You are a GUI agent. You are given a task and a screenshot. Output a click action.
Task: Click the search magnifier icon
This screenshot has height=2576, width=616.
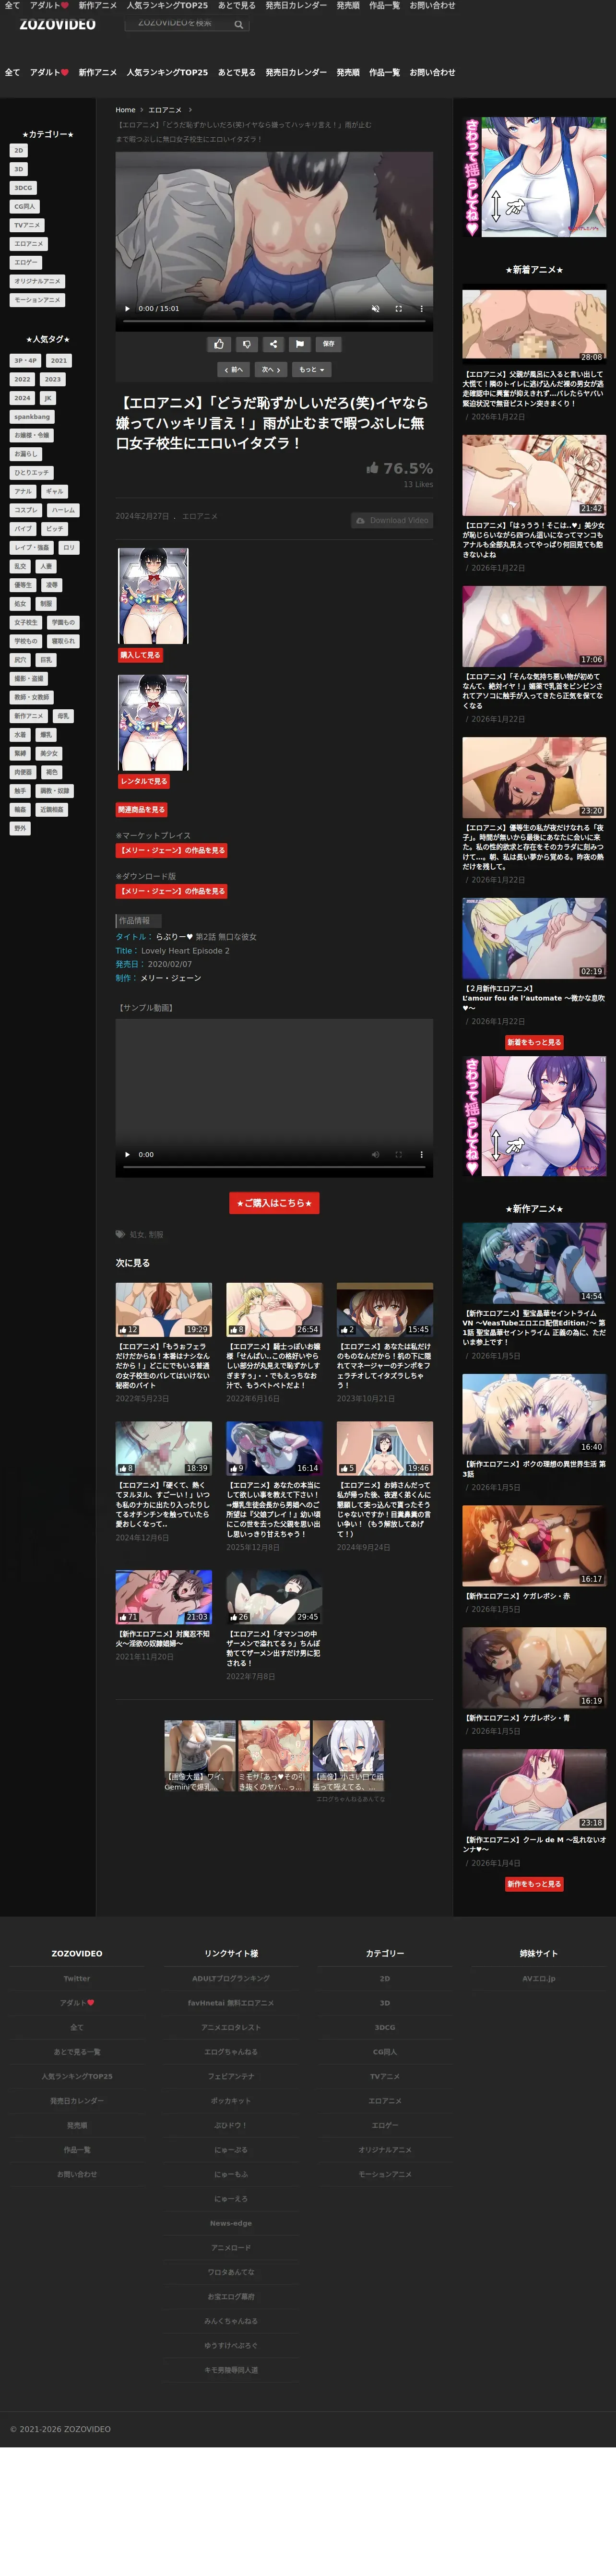click(239, 24)
